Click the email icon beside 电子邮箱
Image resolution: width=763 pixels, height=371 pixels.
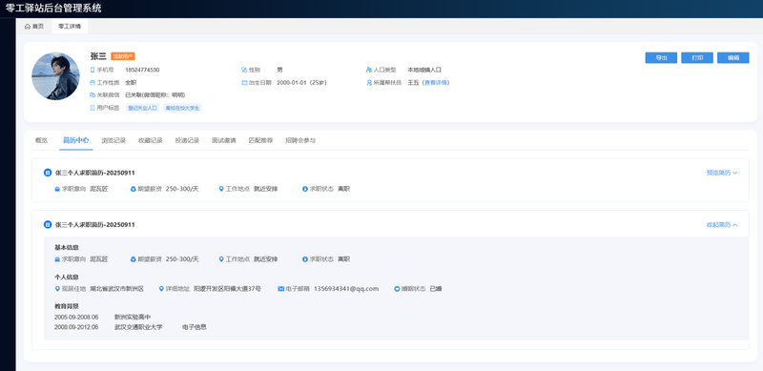[x=280, y=289]
